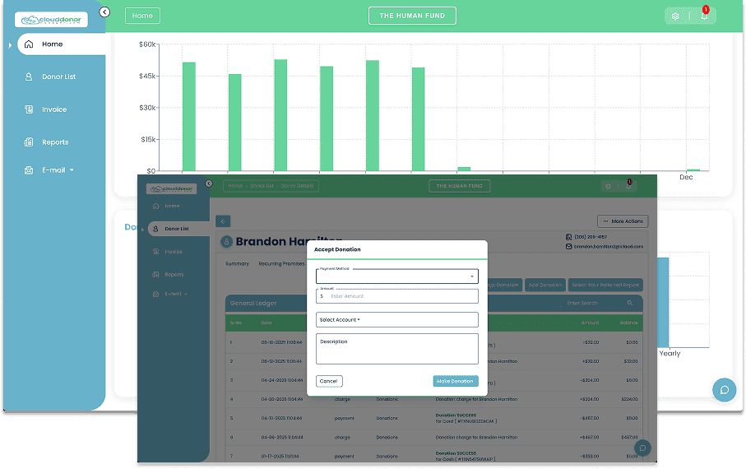
Task: Click the Add Donation button
Action: click(x=545, y=286)
